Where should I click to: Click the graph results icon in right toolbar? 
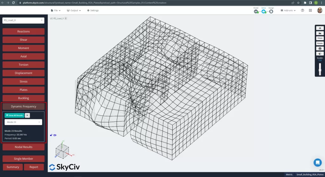coord(320,33)
